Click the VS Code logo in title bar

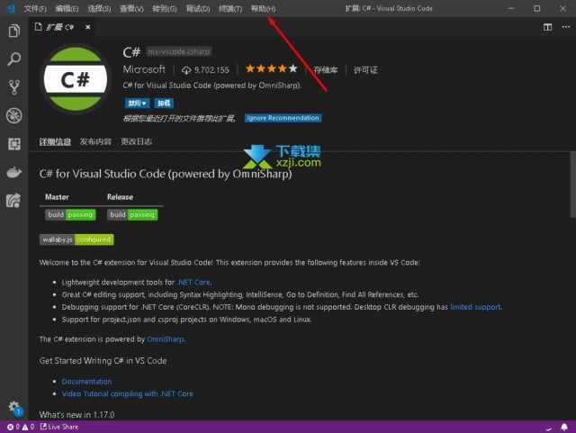pyautogui.click(x=11, y=8)
